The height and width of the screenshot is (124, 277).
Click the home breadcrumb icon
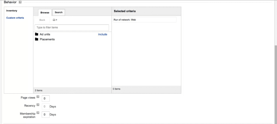[54, 20]
